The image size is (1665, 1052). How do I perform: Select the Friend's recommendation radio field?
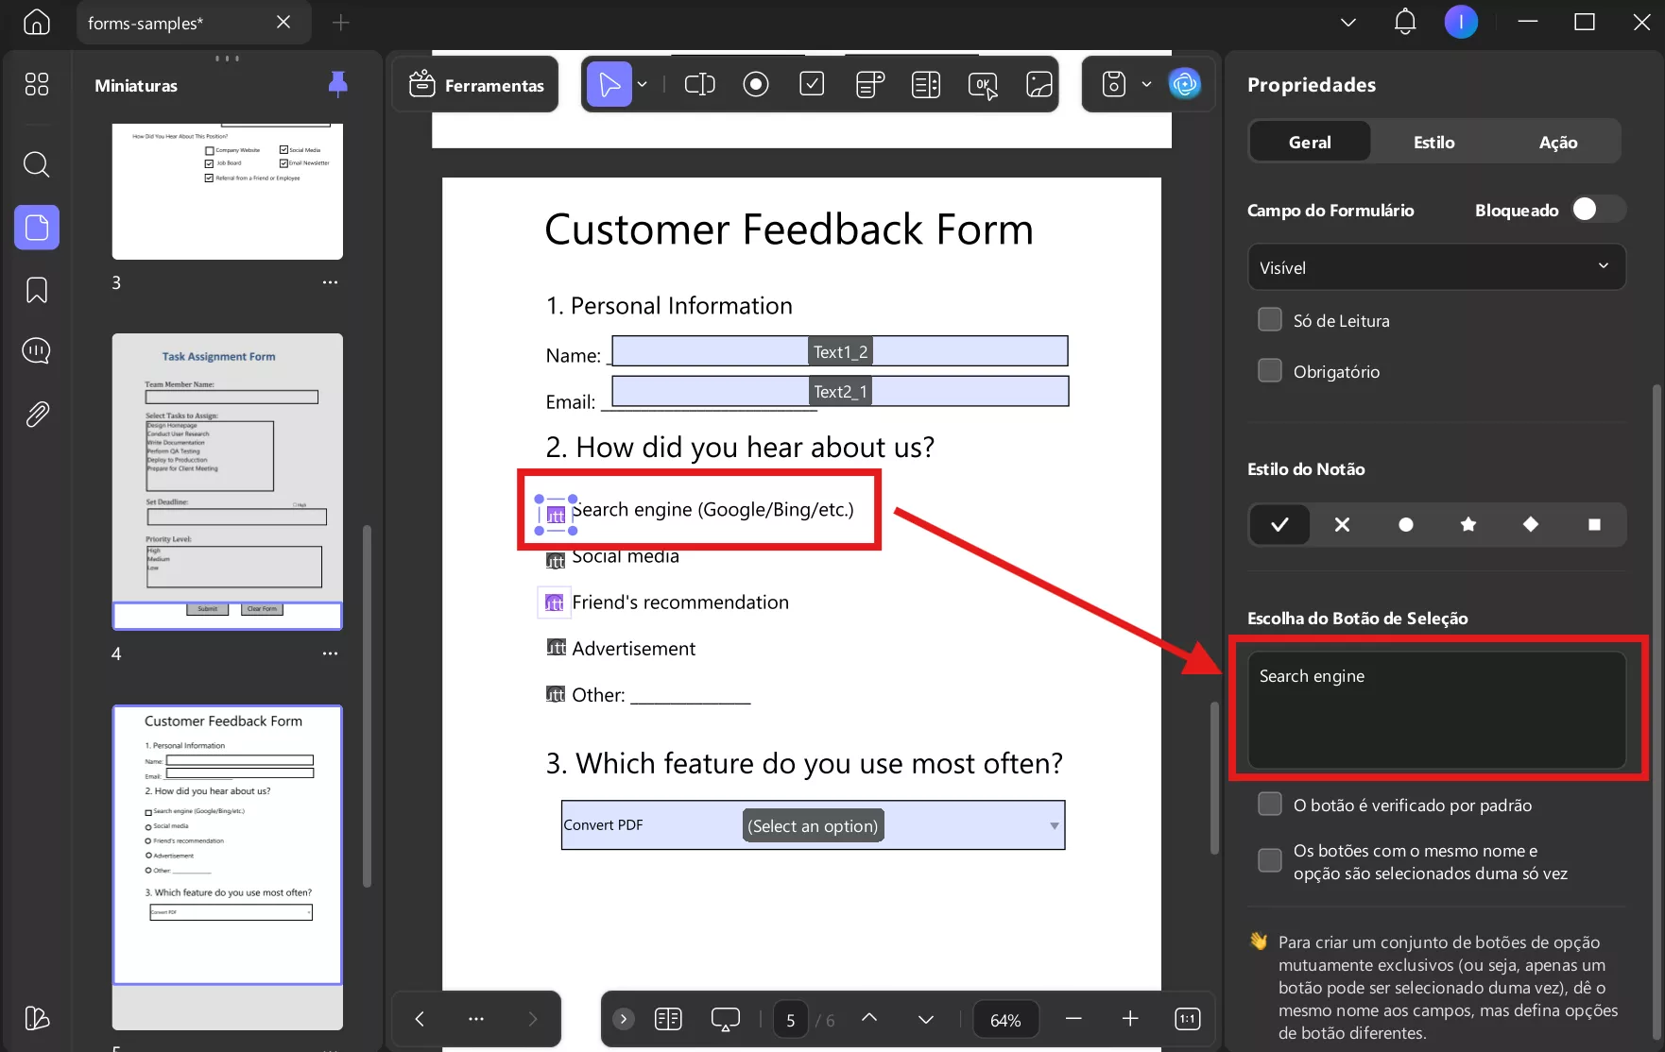point(555,602)
